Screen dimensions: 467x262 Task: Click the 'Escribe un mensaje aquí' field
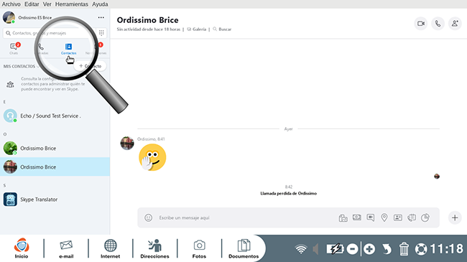point(239,217)
